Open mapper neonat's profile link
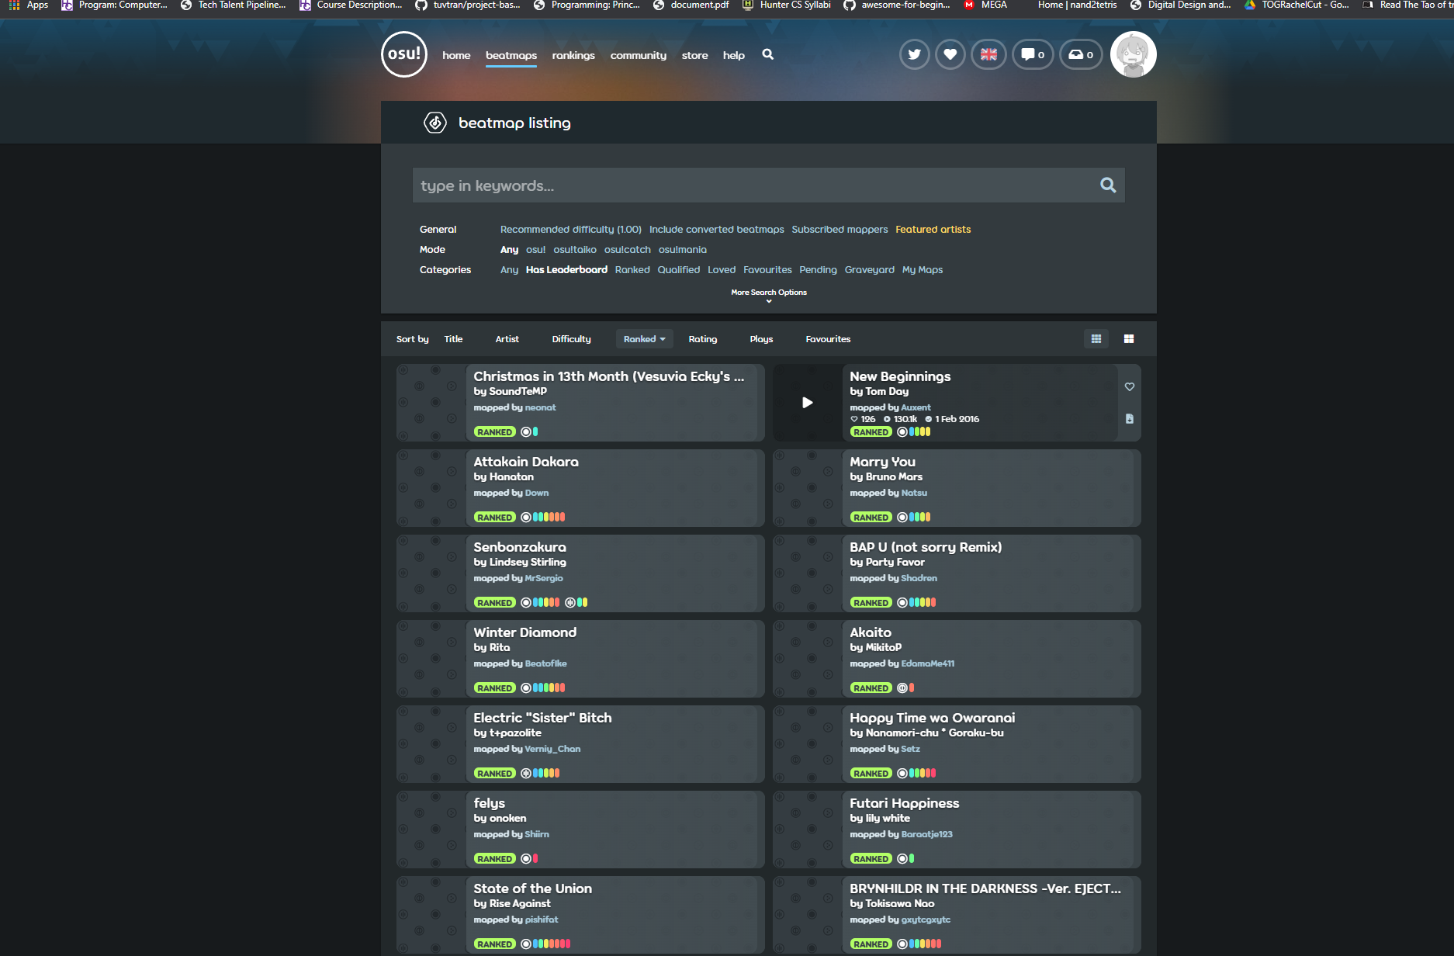 click(541, 407)
